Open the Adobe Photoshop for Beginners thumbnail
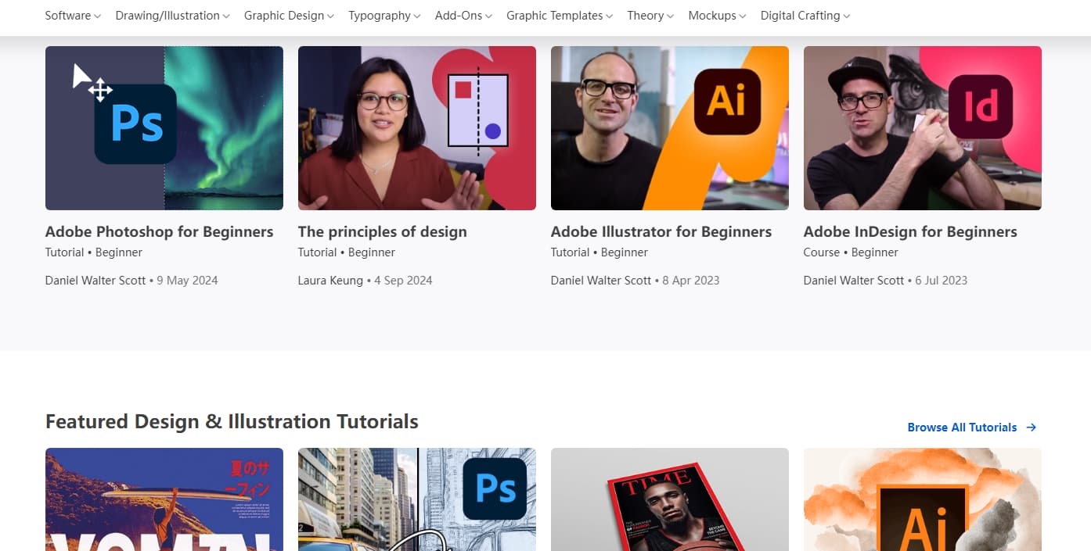This screenshot has height=551, width=1091. pyautogui.click(x=164, y=128)
